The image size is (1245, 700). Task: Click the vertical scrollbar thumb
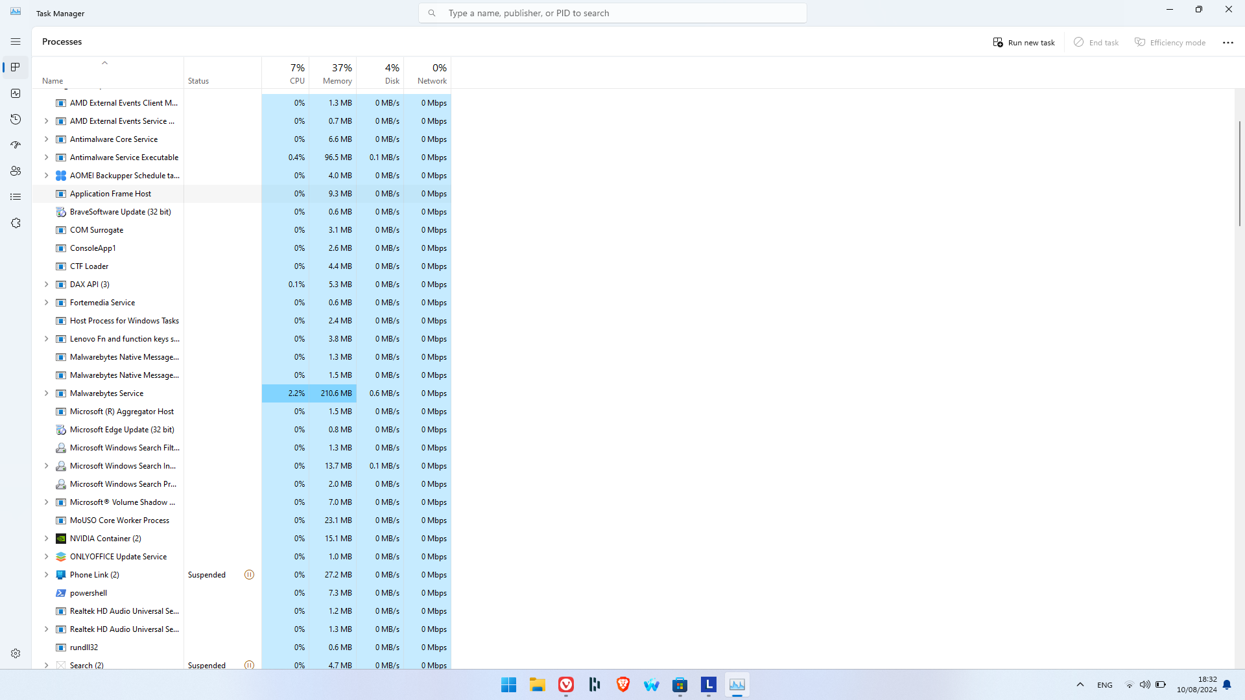[1239, 173]
